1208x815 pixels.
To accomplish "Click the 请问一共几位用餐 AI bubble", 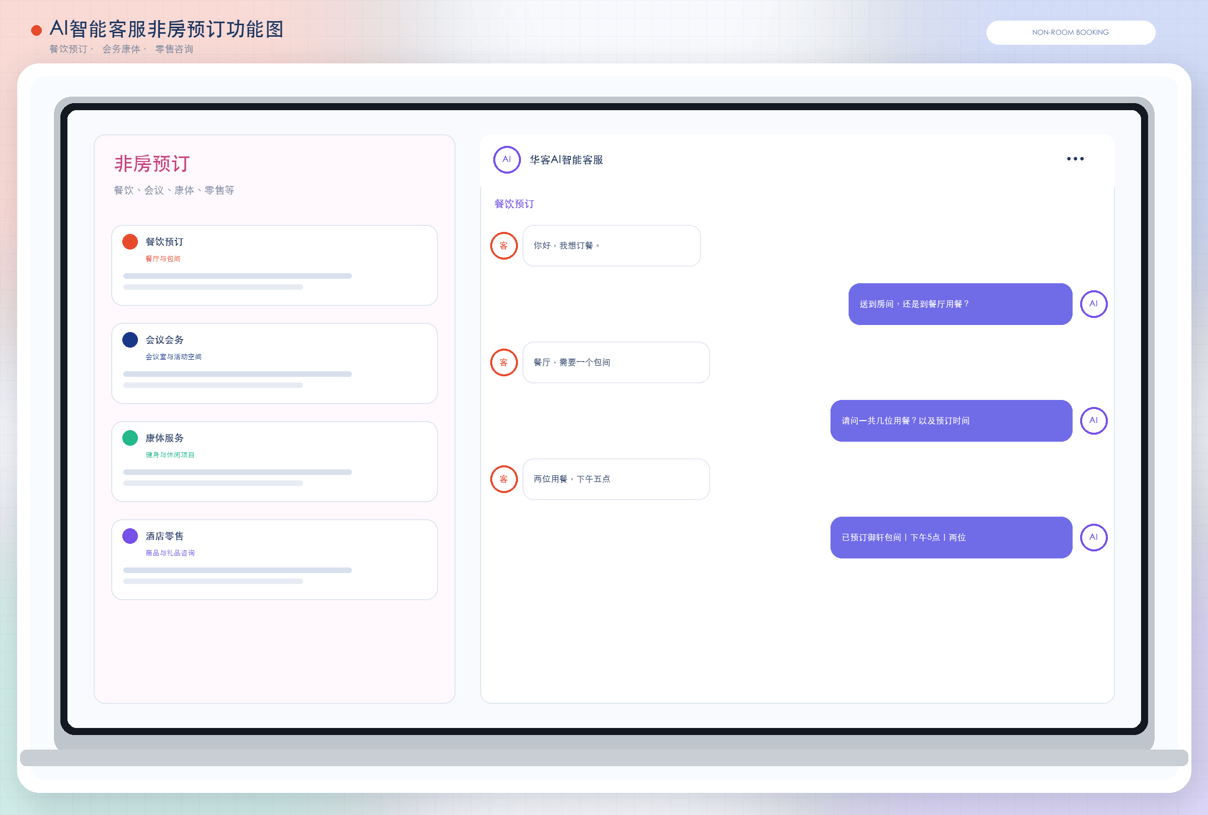I will point(951,421).
